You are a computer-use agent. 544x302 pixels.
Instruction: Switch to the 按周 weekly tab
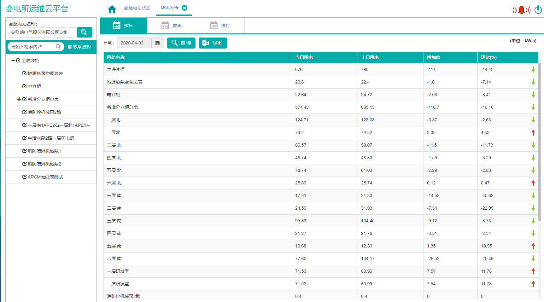pos(172,26)
